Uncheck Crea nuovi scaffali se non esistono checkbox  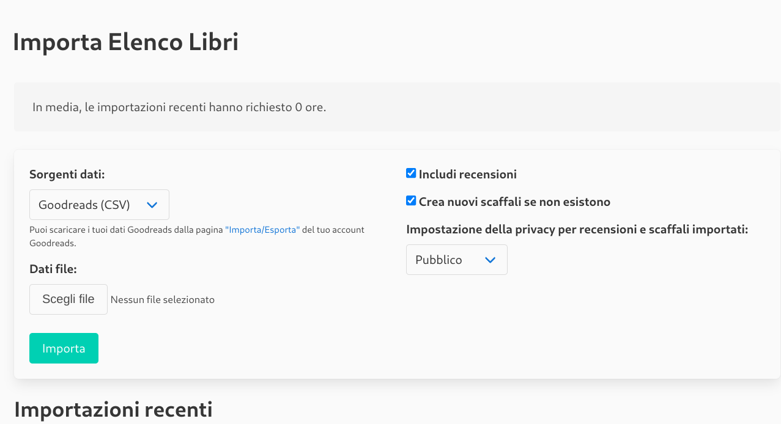(411, 201)
